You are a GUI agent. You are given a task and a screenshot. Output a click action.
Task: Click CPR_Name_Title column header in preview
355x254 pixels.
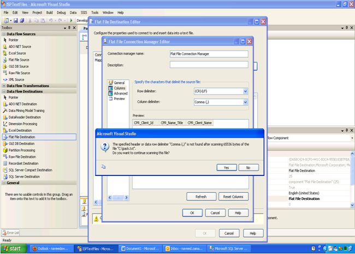click(172, 123)
